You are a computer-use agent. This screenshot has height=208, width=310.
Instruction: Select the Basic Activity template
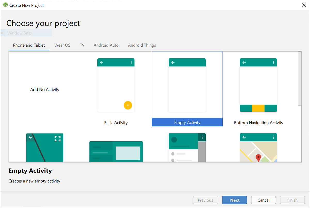point(116,85)
